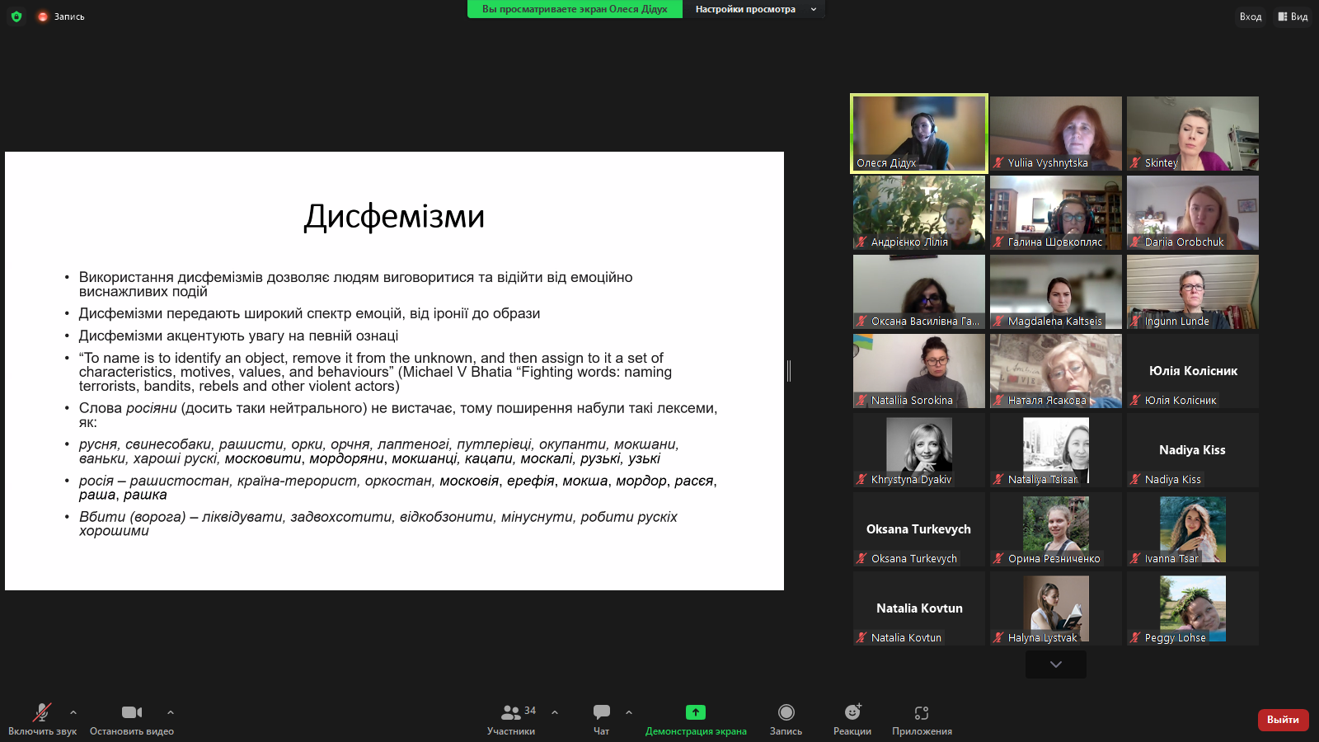1319x742 pixels.
Task: Click the Sign In button at top
Action: [x=1250, y=16]
